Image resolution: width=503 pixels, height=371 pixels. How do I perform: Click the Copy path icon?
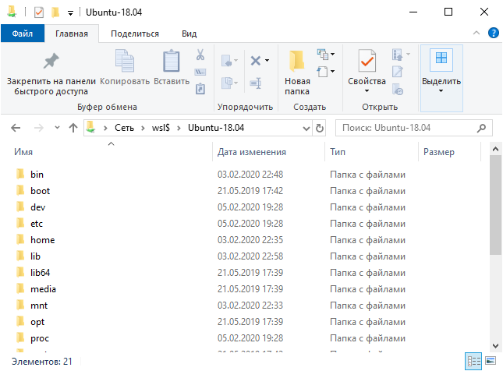click(200, 72)
